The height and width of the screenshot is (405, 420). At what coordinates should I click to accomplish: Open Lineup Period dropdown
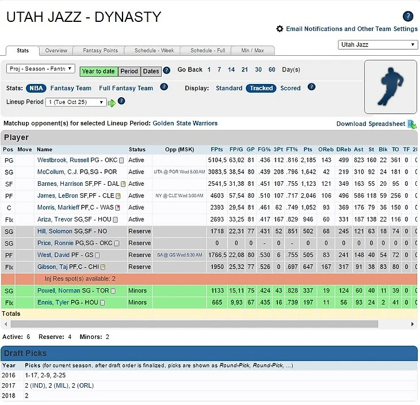[x=76, y=102]
